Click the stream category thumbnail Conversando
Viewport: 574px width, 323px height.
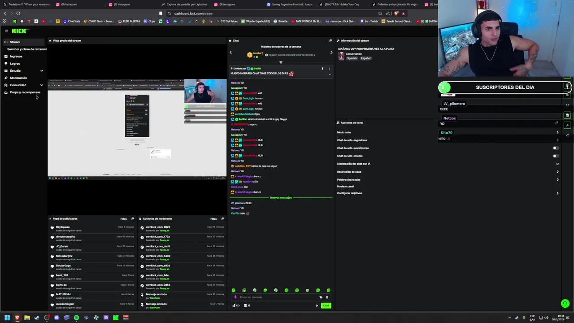pos(341,56)
